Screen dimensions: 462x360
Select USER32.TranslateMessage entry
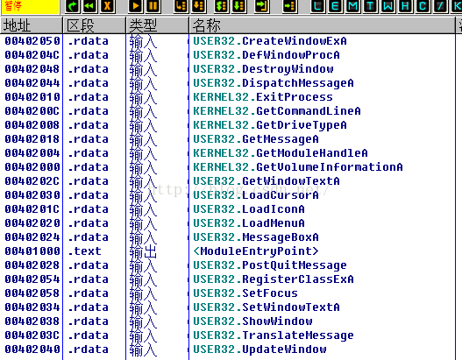274,335
